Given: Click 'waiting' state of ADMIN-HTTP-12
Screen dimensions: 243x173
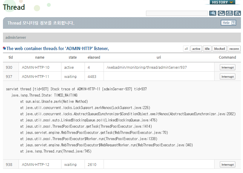Looking at the screenshot, I should click(x=70, y=165).
